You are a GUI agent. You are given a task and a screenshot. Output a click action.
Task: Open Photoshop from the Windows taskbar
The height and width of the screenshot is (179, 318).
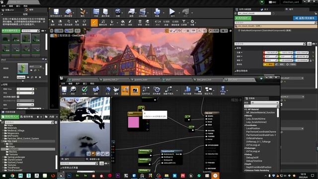(69, 176)
